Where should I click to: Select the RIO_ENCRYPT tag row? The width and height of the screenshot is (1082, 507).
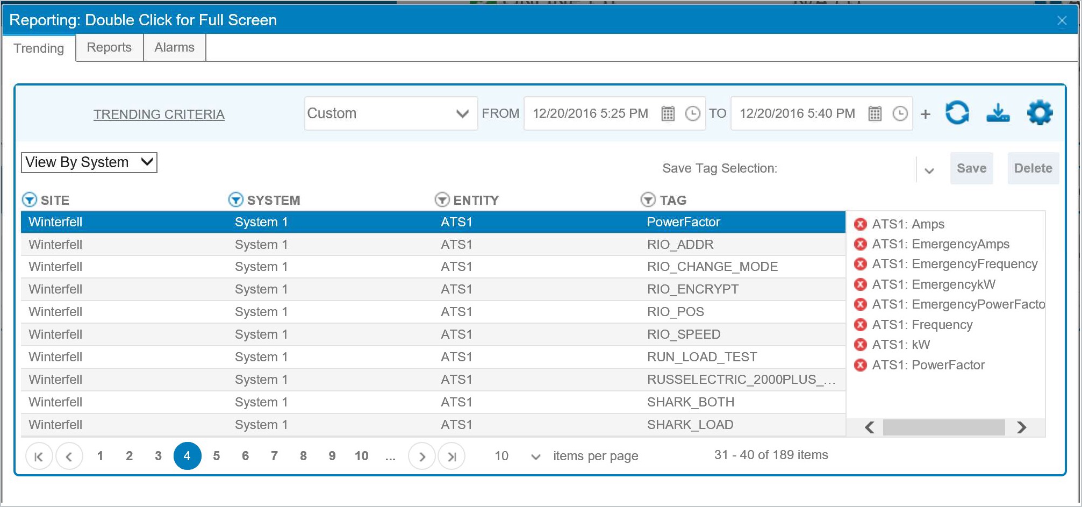click(433, 289)
